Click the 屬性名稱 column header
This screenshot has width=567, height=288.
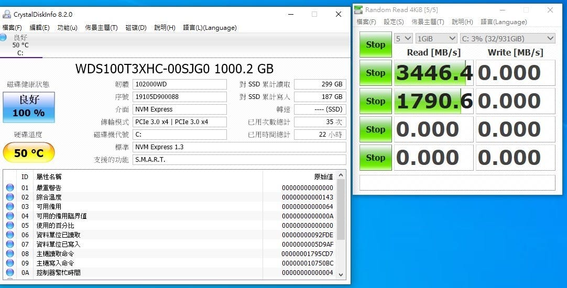click(x=49, y=176)
